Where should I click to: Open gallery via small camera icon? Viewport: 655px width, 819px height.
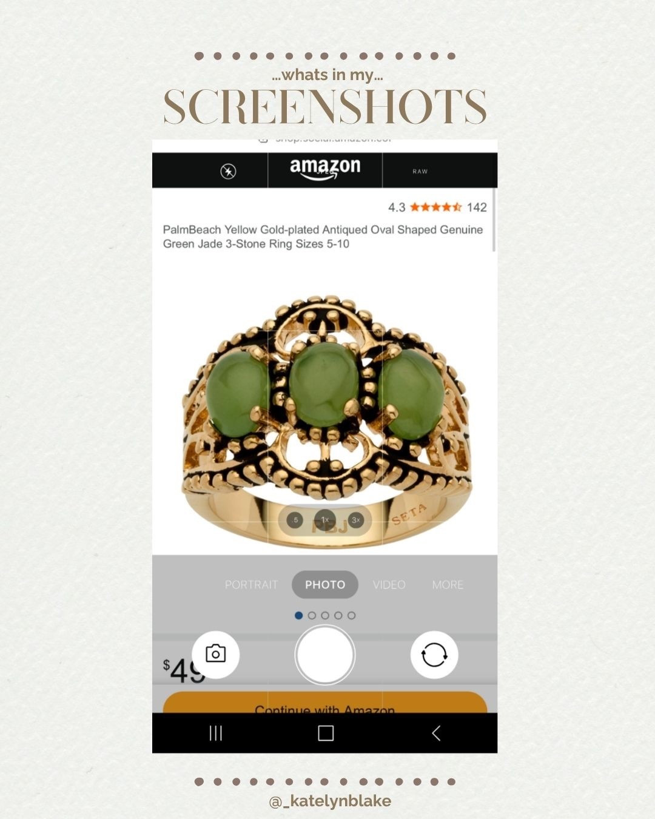pos(216,655)
